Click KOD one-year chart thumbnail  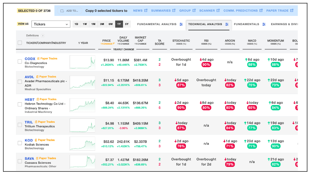82,144
